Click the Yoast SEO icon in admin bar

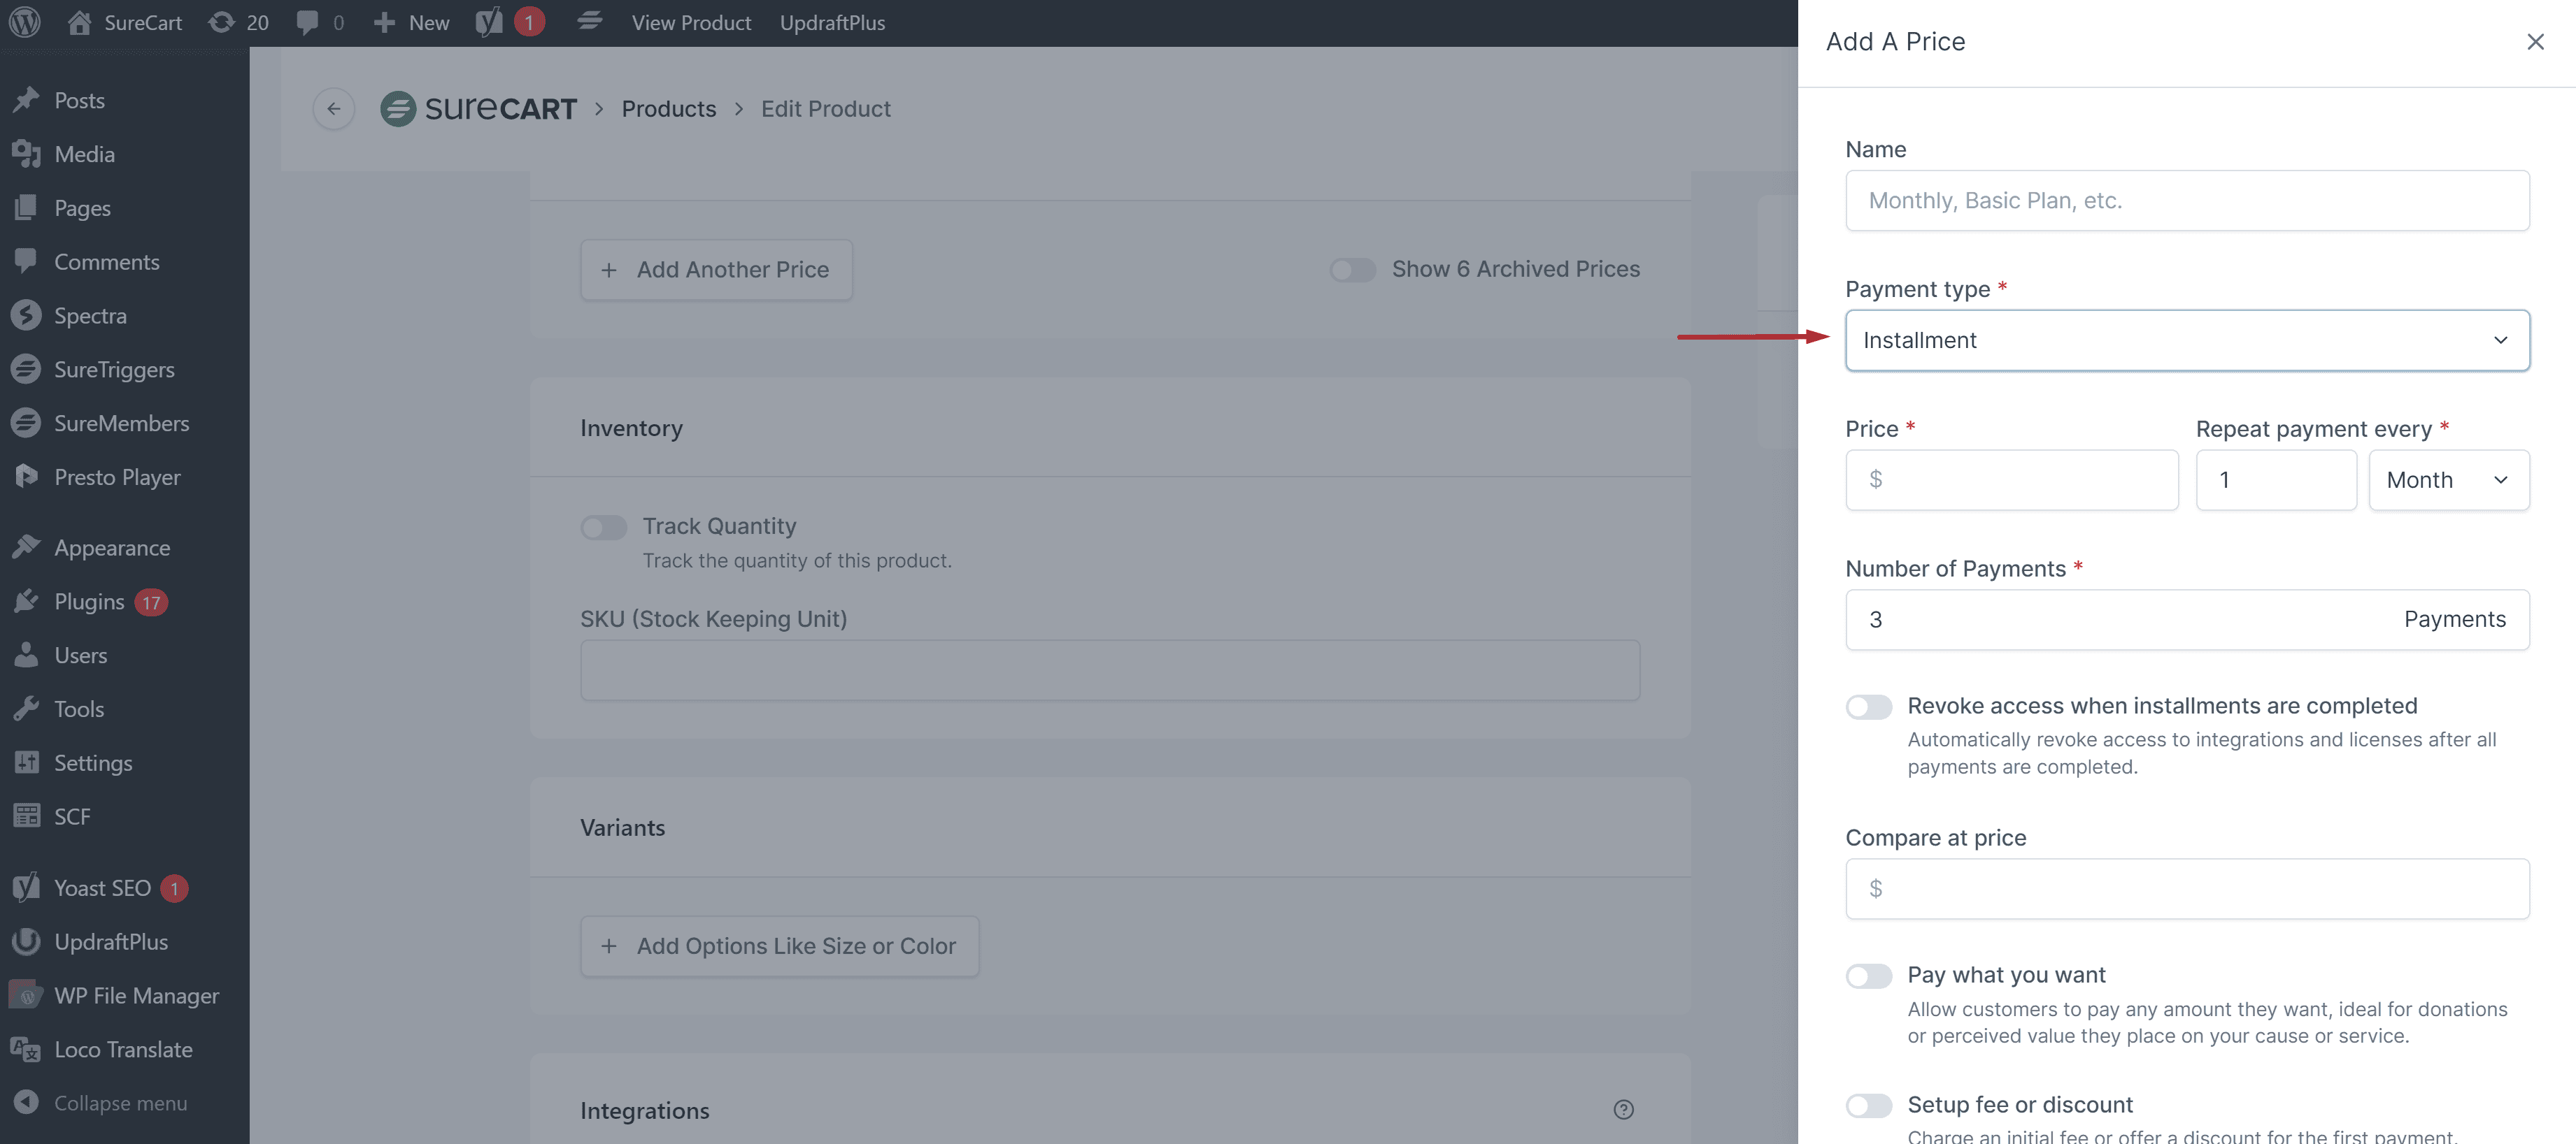[x=489, y=22]
